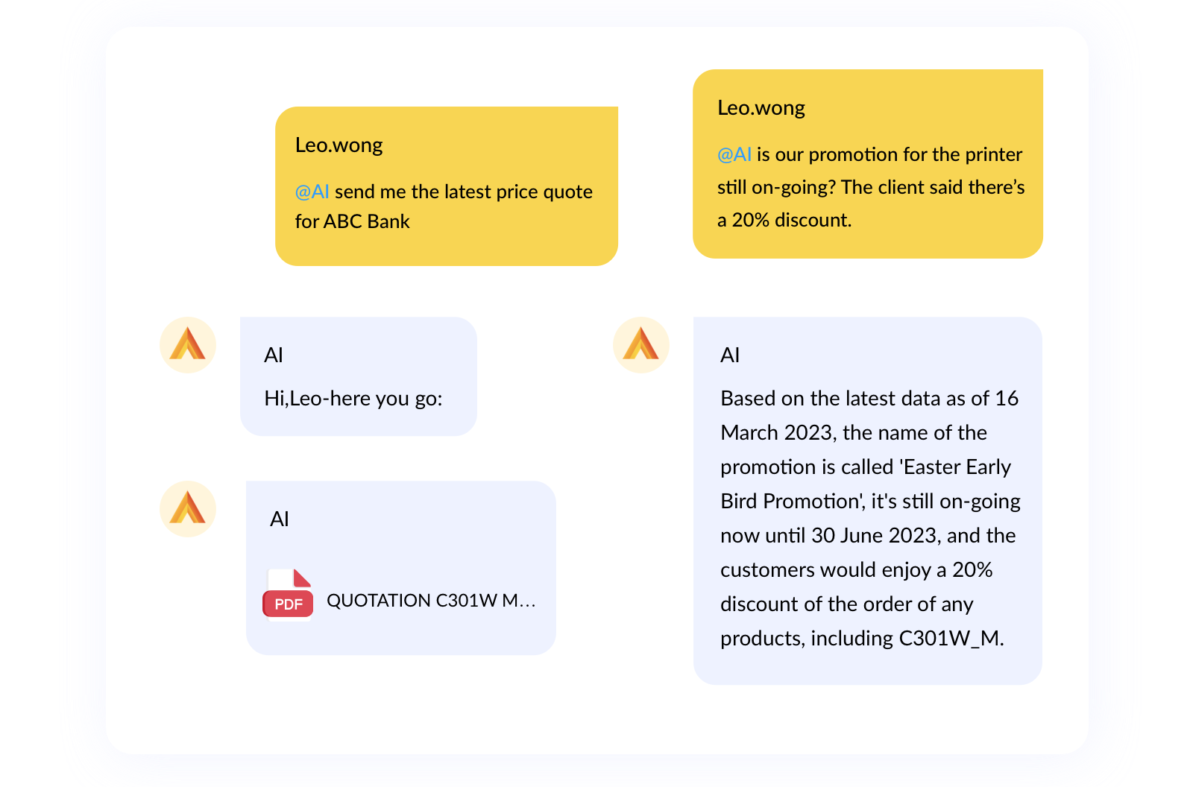The width and height of the screenshot is (1193, 787).
Task: Click the AI sender name above the PDF file
Action: [280, 519]
